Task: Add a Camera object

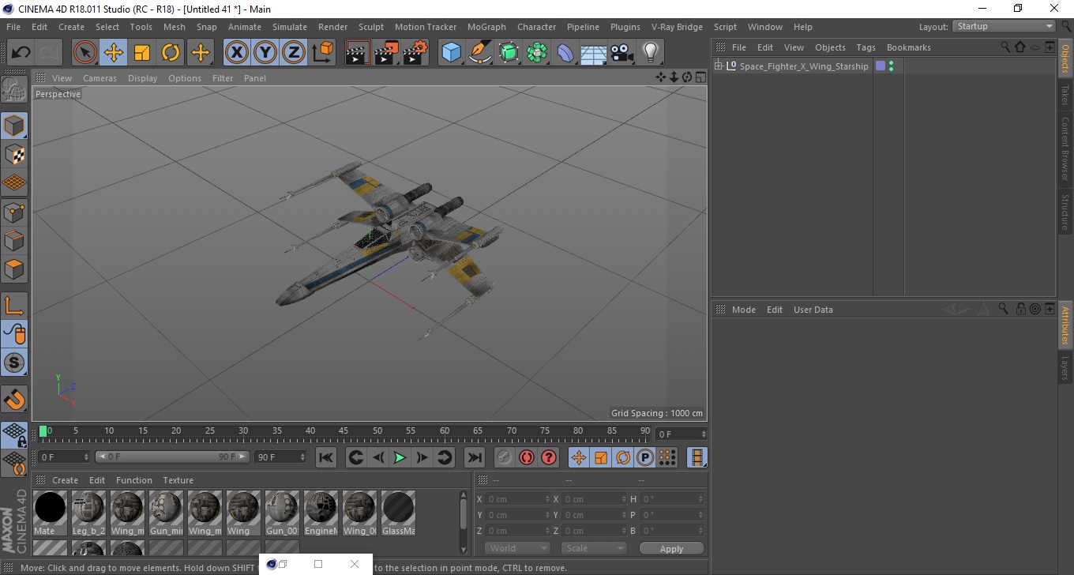Action: tap(621, 53)
